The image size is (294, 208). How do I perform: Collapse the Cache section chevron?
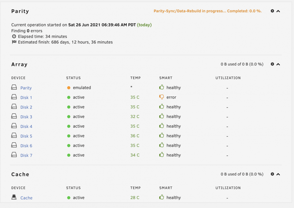pos(278,174)
